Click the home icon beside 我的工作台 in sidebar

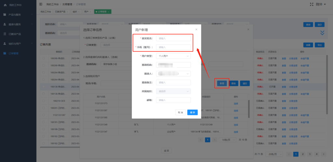click(x=5, y=5)
